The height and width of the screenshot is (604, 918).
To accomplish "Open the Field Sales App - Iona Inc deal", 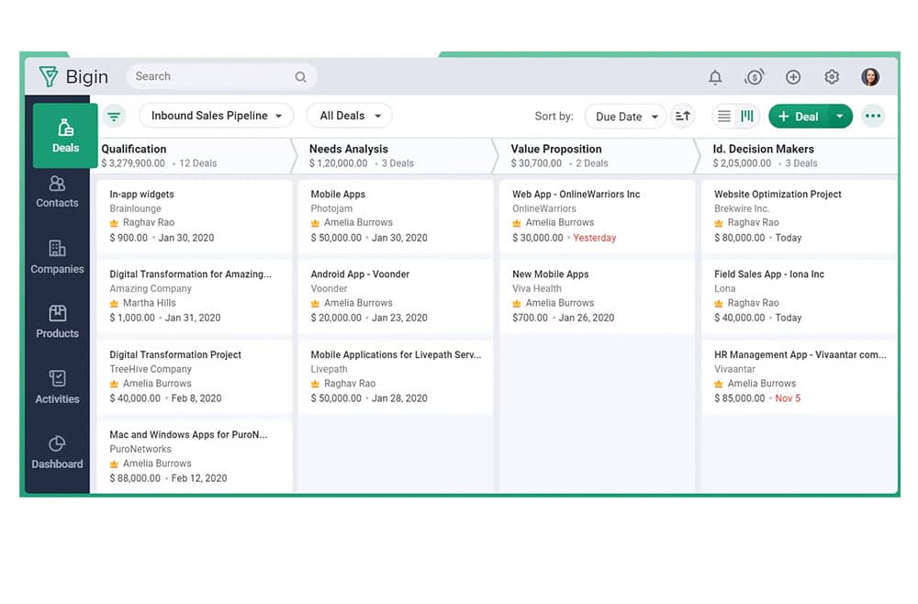I will (x=800, y=296).
